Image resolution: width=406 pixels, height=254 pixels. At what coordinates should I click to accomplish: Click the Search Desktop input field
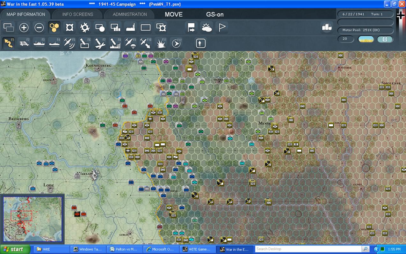click(308, 249)
